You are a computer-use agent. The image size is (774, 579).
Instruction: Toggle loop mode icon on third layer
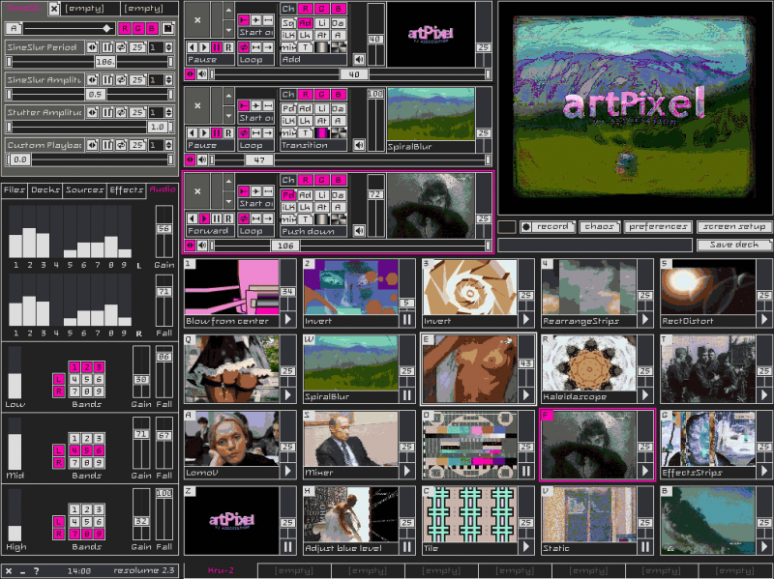244,218
